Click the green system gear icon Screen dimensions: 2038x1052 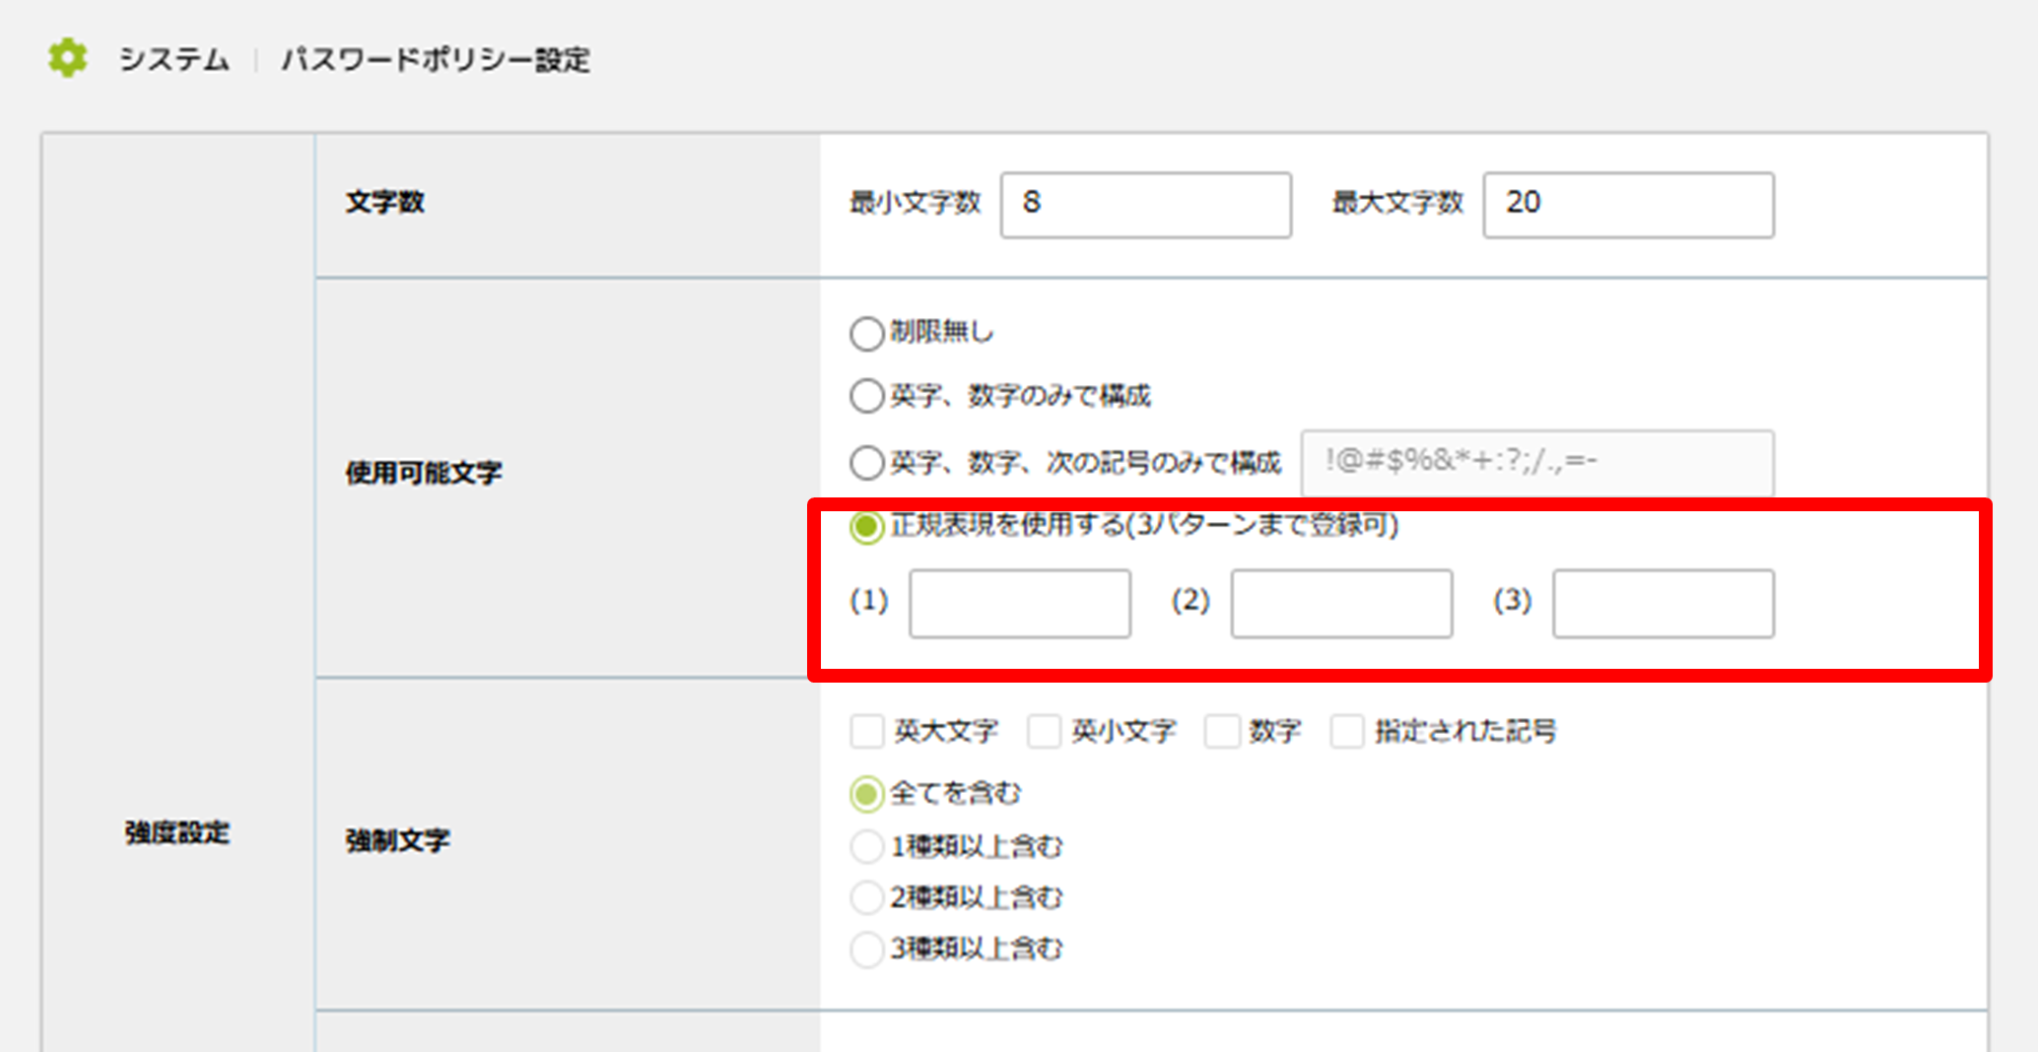click(68, 58)
